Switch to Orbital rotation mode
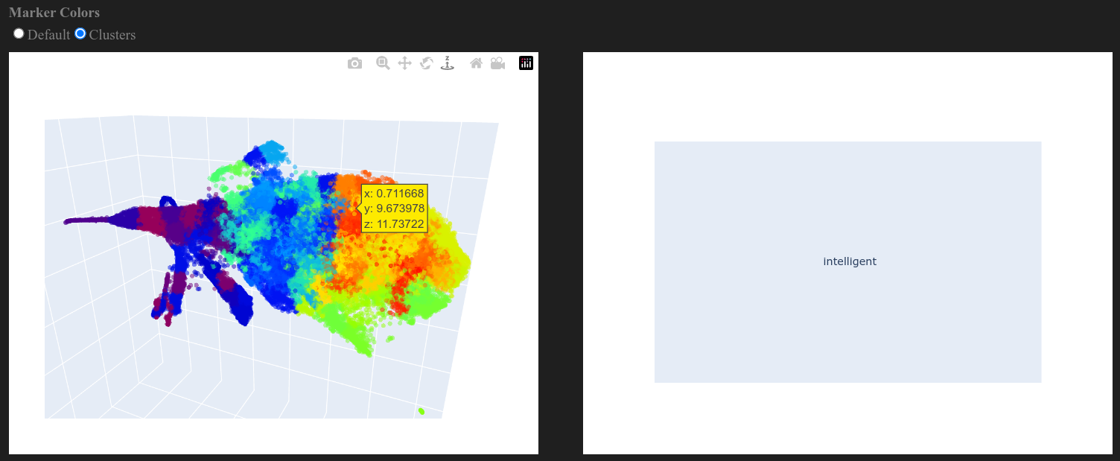 426,63
